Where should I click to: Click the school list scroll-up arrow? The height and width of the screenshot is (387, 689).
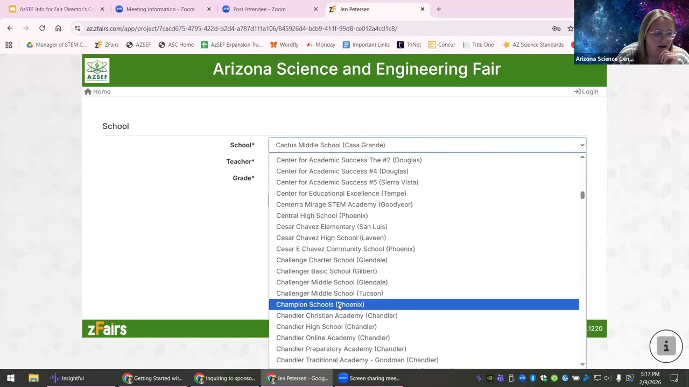tap(582, 157)
